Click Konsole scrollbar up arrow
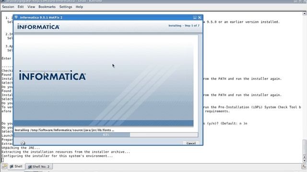The width and height of the screenshot is (307, 172). click(x=305, y=13)
